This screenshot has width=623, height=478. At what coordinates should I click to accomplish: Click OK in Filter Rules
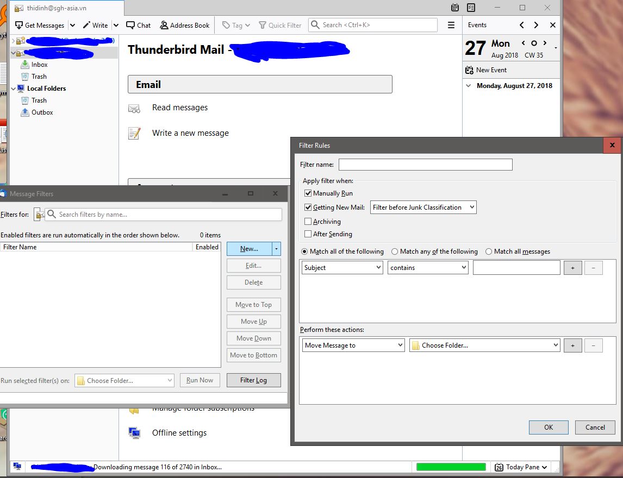tap(549, 427)
